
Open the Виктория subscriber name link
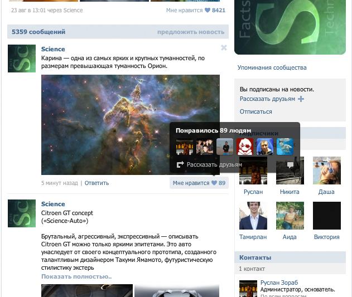pos(327,237)
